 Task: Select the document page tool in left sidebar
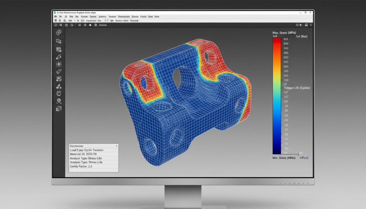point(59,94)
